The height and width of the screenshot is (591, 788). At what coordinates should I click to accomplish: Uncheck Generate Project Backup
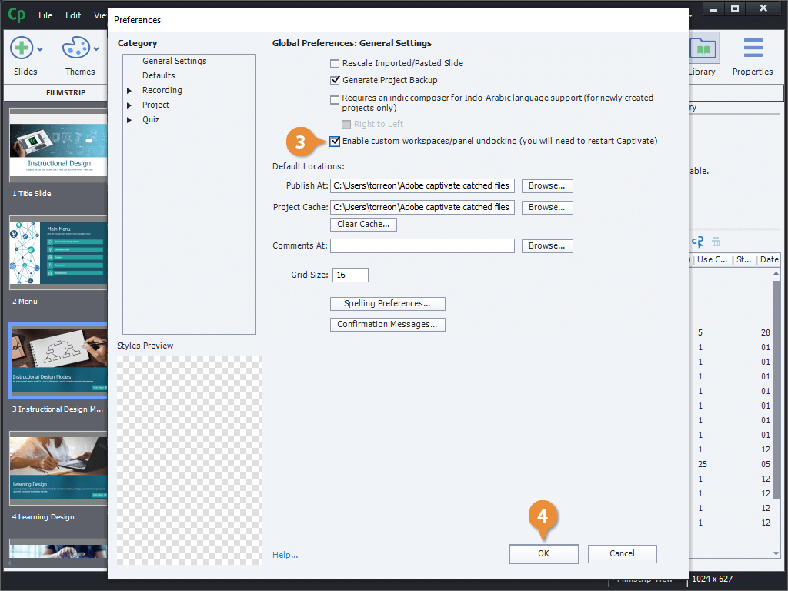click(x=335, y=80)
